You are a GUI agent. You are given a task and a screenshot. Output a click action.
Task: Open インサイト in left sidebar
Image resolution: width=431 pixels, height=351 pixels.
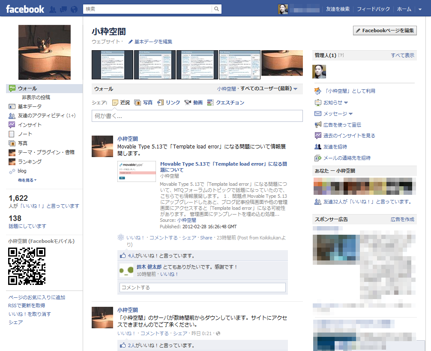[30, 125]
